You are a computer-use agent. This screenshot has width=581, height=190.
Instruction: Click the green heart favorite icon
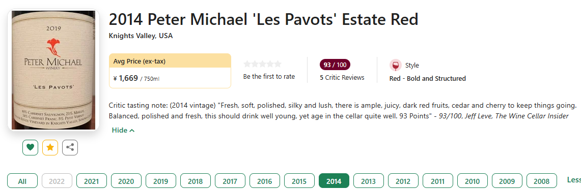pos(31,147)
